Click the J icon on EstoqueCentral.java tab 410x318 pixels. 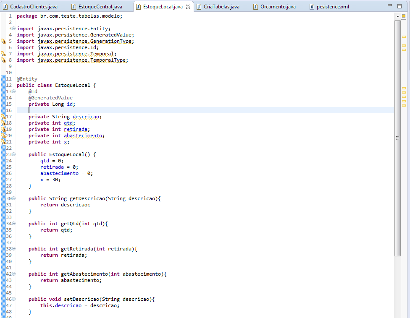tap(74, 7)
